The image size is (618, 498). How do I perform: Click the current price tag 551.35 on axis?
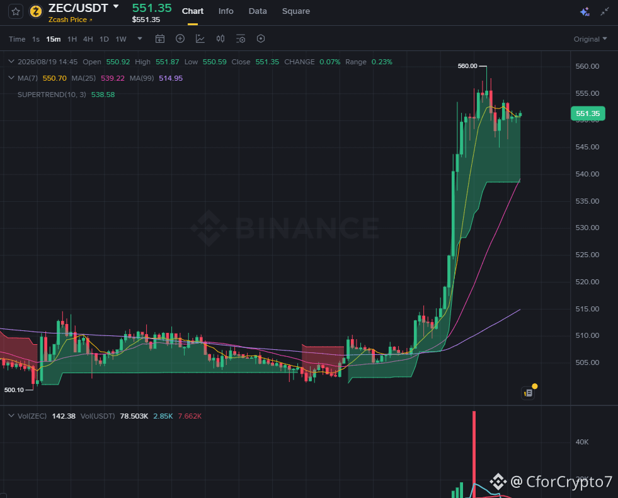pos(587,113)
